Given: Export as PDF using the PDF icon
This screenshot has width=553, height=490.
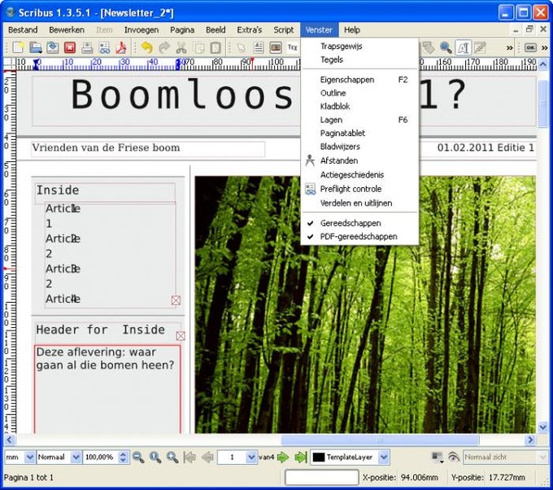Looking at the screenshot, I should [121, 47].
